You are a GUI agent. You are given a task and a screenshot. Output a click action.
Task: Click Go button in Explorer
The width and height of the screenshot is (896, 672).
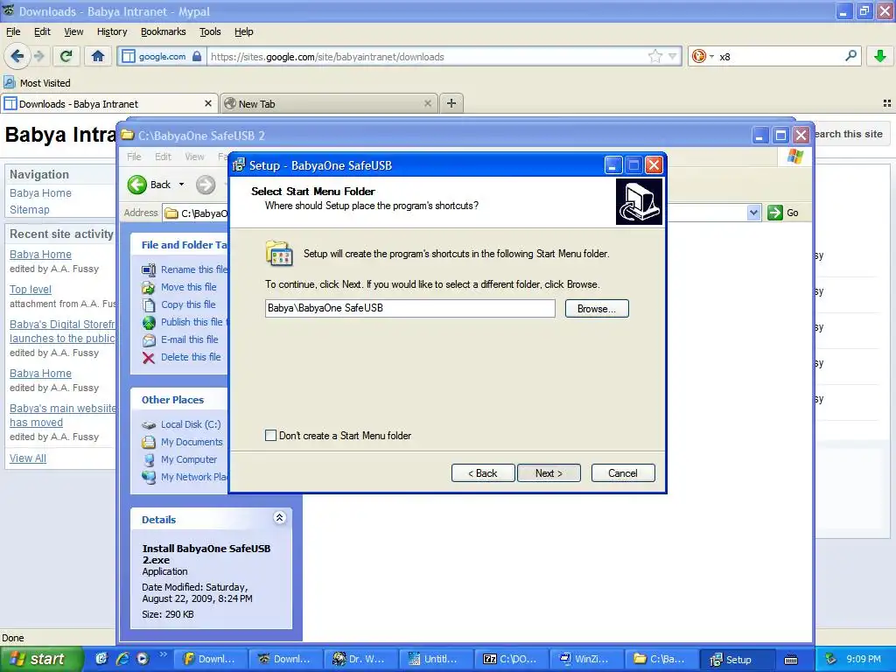tap(784, 213)
